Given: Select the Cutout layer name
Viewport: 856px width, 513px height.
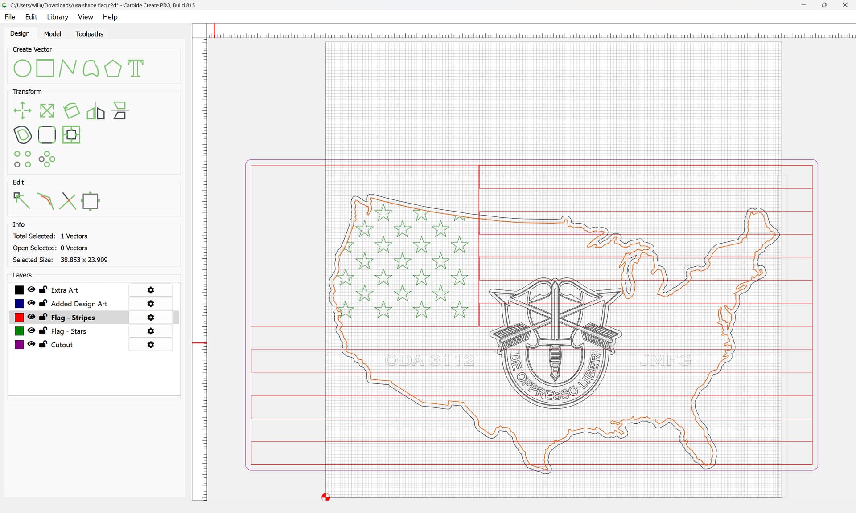Looking at the screenshot, I should coord(62,345).
